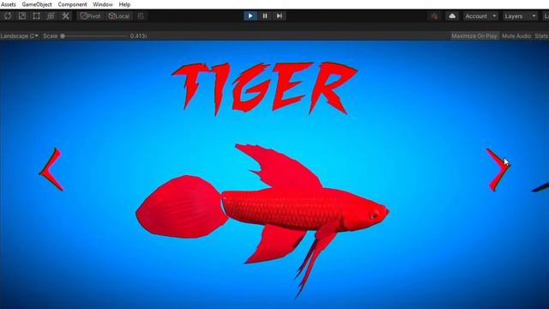549x309 pixels.
Task: Click the red right arrow in game
Action: point(498,170)
